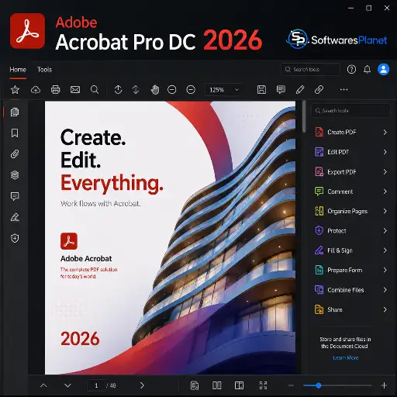Image resolution: width=397 pixels, height=397 pixels.
Task: Expand the Fill & Sign chevron
Action: click(385, 250)
